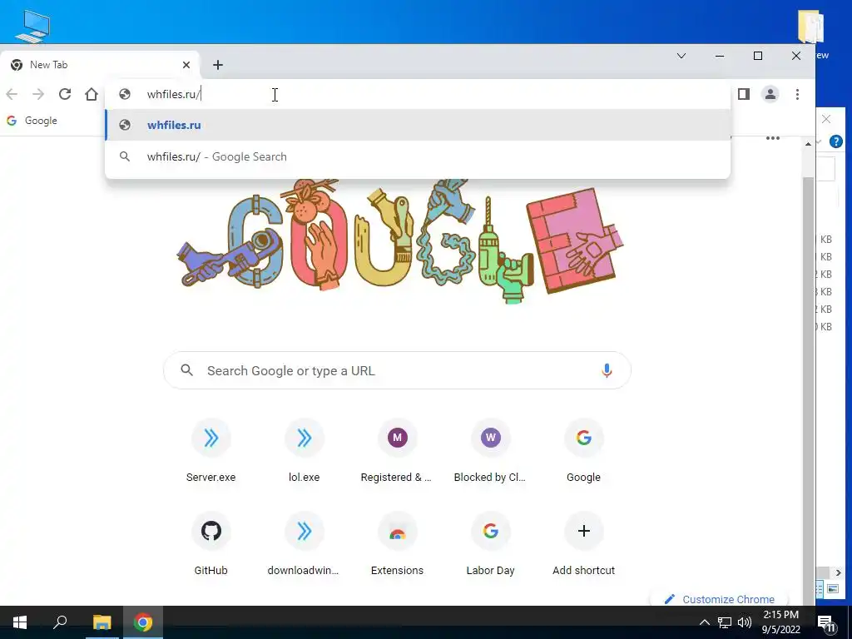Close the New Tab tab
The width and height of the screenshot is (852, 639).
186,65
